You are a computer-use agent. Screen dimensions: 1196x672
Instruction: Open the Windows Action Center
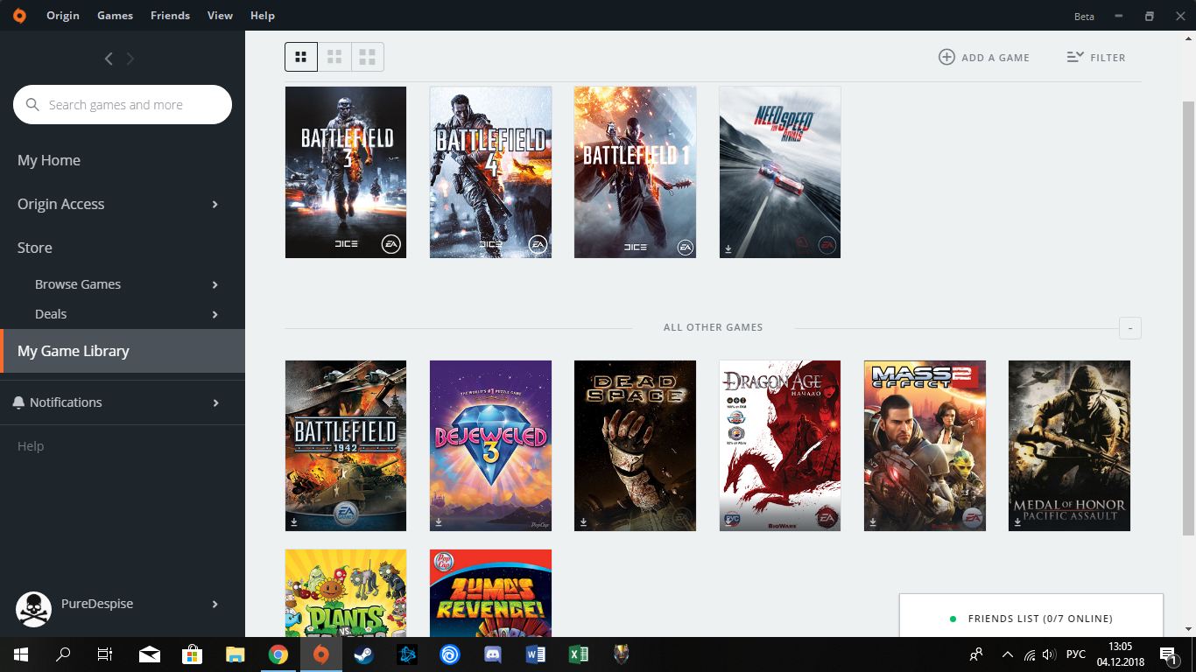tap(1168, 654)
